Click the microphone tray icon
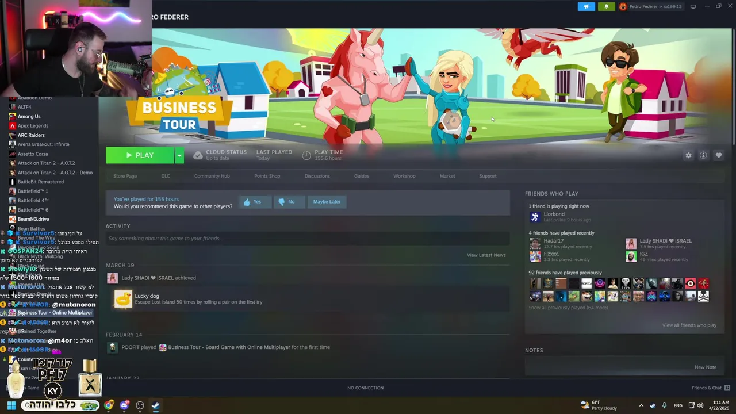736x414 pixels. pos(664,405)
